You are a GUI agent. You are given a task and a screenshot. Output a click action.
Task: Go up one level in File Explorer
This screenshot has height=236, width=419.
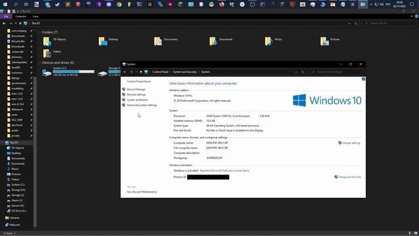(x=20, y=24)
